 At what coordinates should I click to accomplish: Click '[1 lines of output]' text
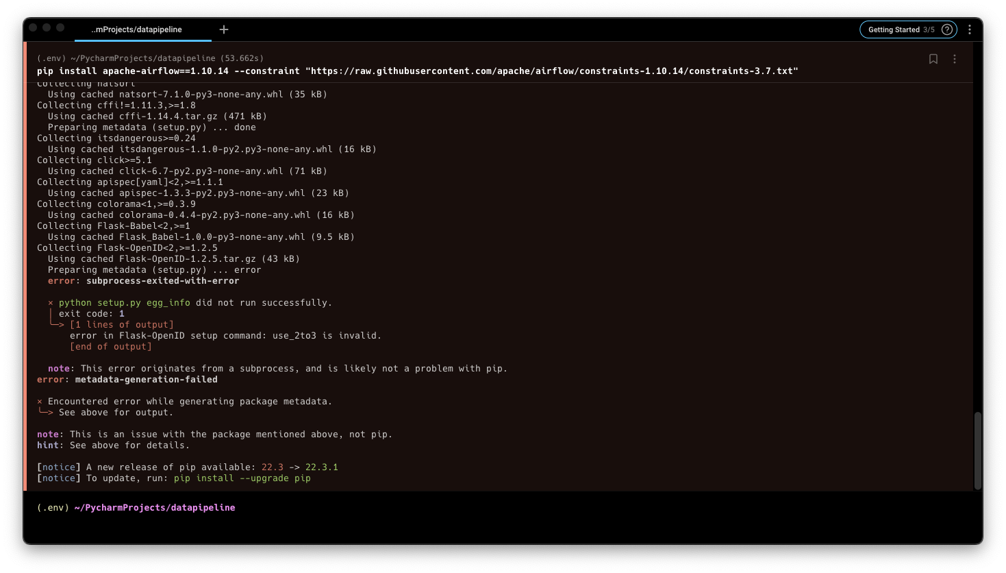(x=122, y=325)
